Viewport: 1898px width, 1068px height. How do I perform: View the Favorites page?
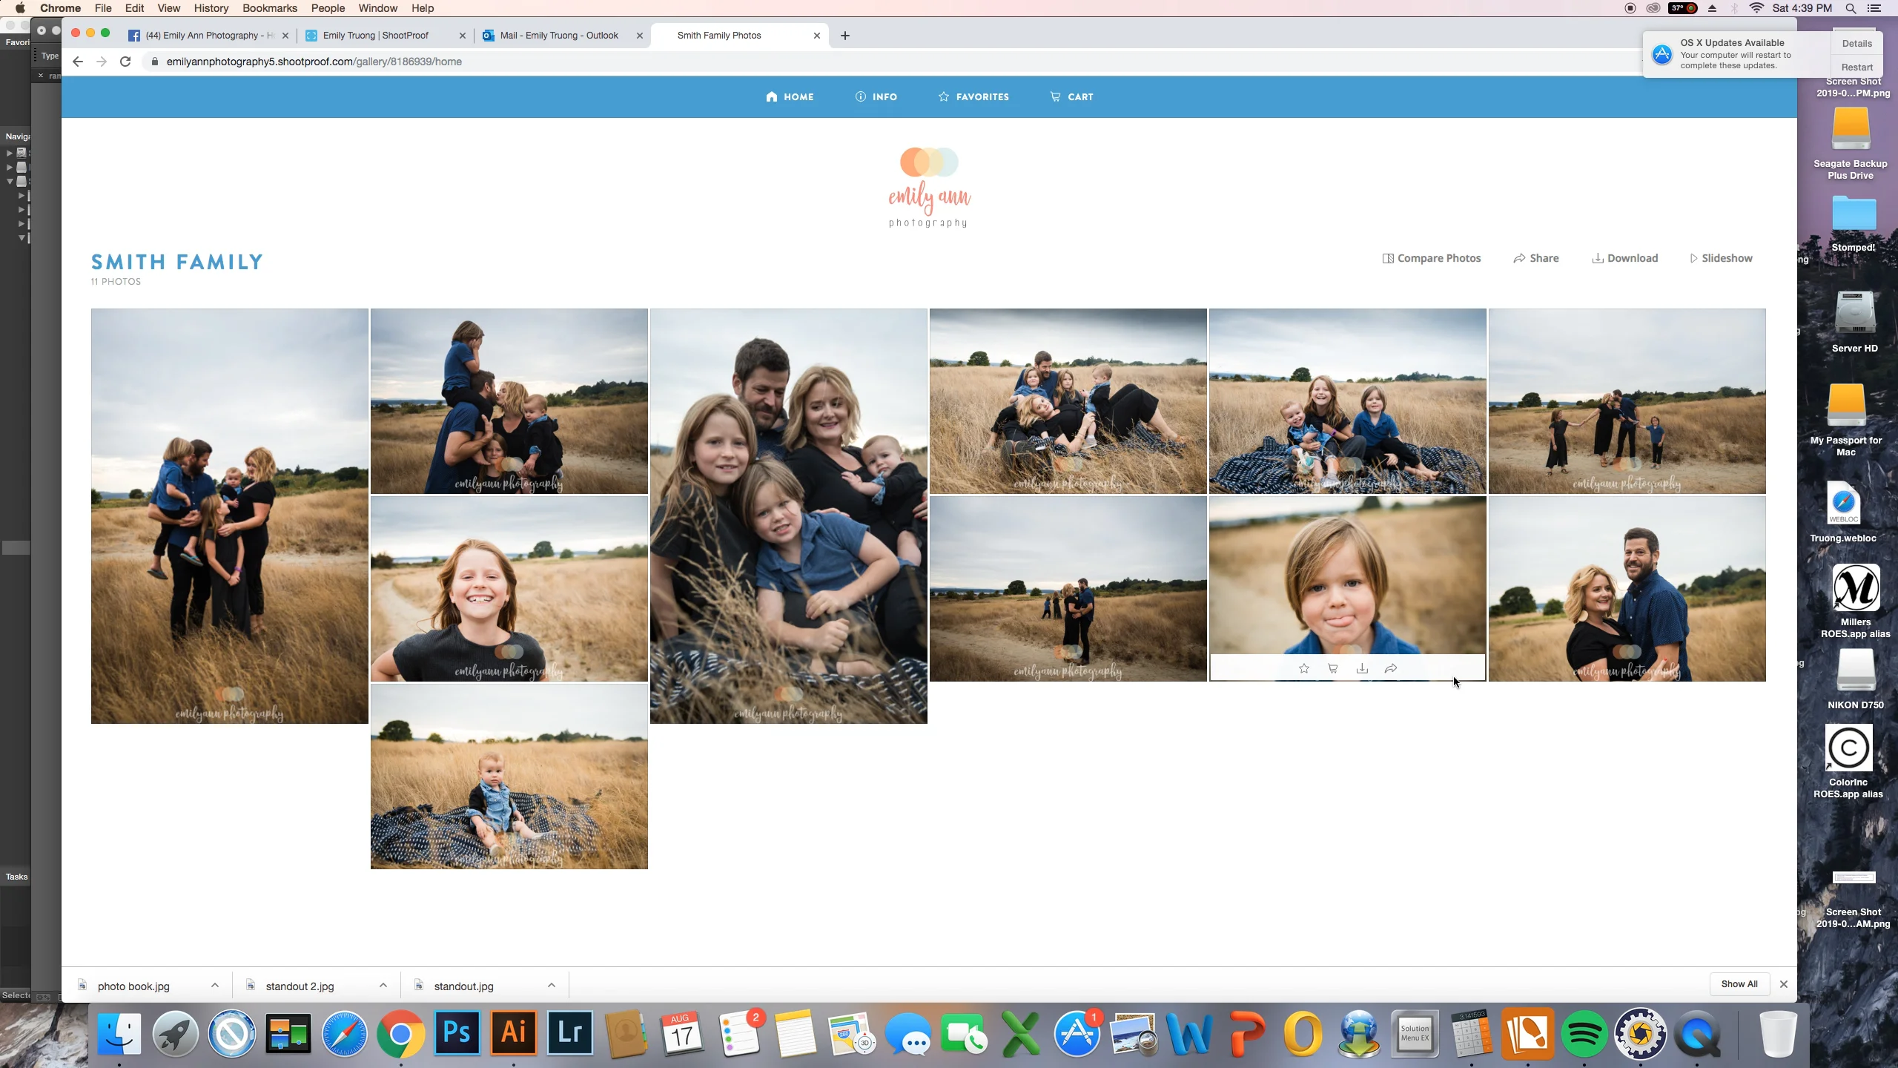click(973, 97)
